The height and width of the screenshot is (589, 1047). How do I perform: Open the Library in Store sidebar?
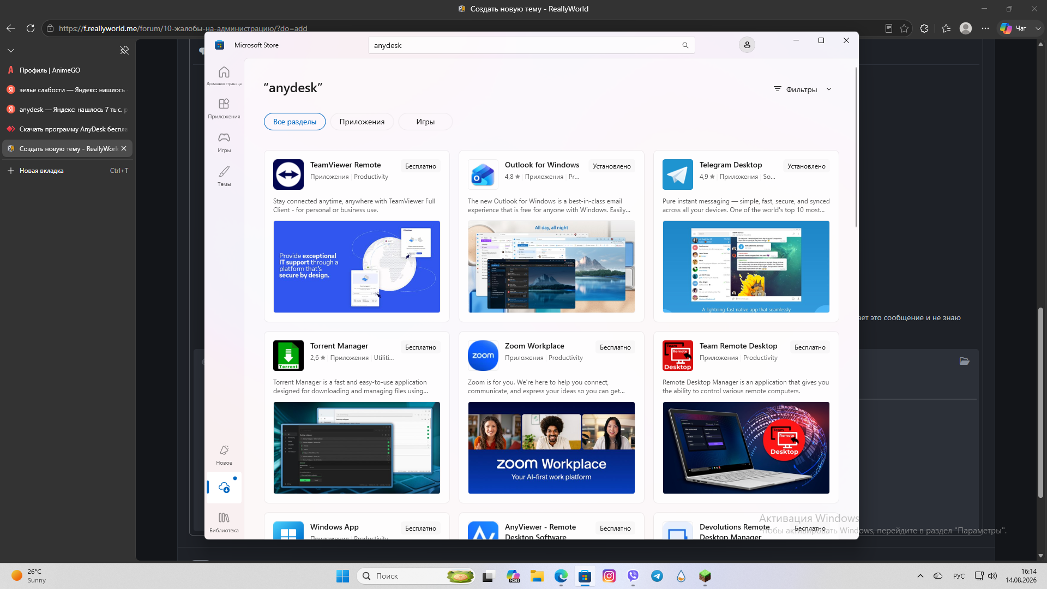[224, 522]
